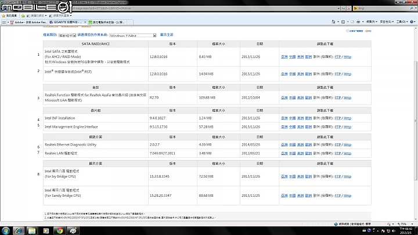The width and height of the screenshot is (418, 235).
Task: Click Asia link for Realtek Ethernet Diagnostic Utility
Action: (x=284, y=144)
